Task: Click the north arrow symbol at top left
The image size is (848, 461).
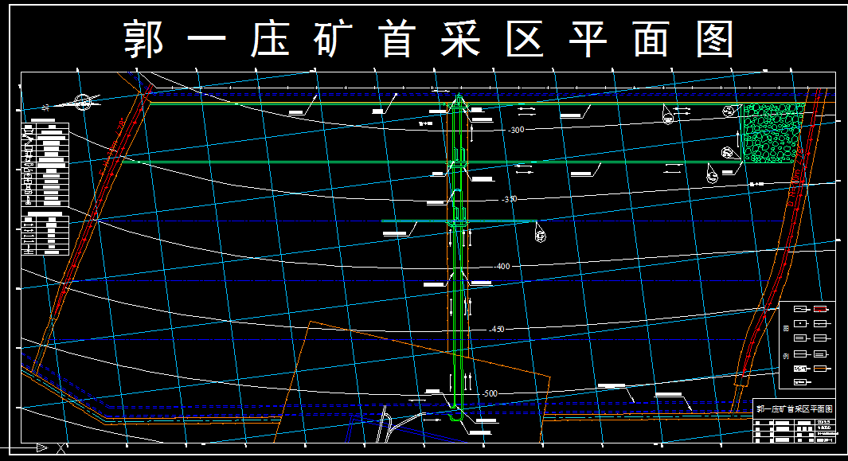Action: pos(82,103)
